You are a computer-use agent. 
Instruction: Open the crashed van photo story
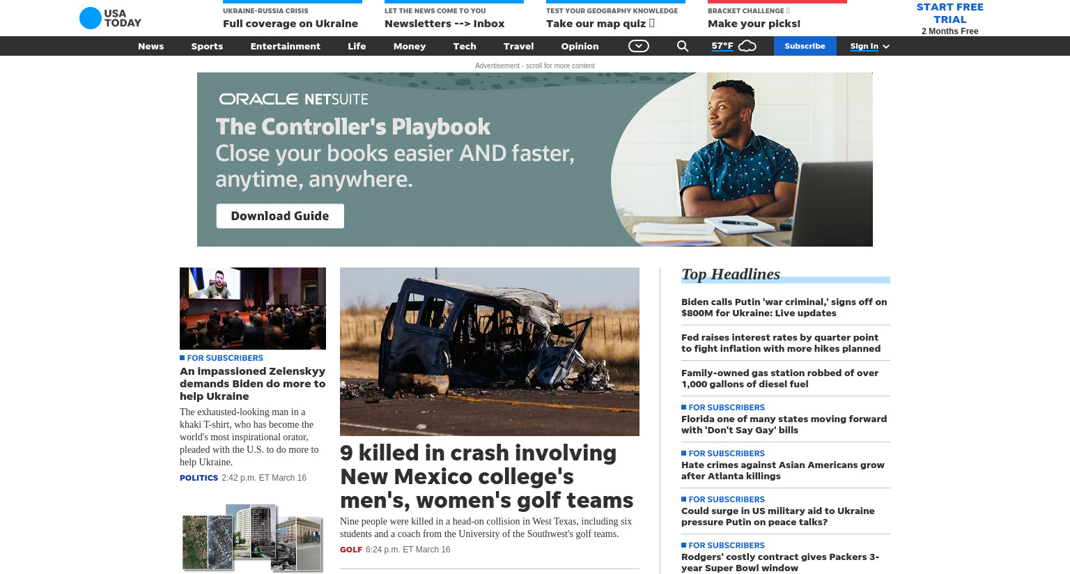(490, 352)
